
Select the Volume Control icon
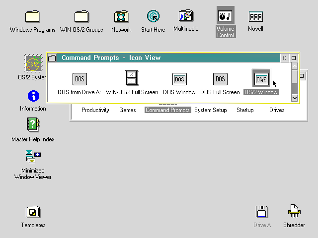[226, 15]
